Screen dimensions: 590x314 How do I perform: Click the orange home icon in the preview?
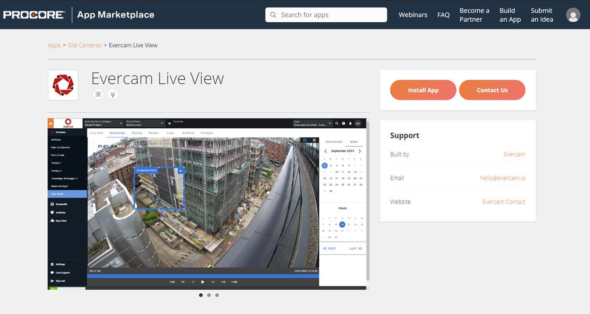pyautogui.click(x=51, y=123)
